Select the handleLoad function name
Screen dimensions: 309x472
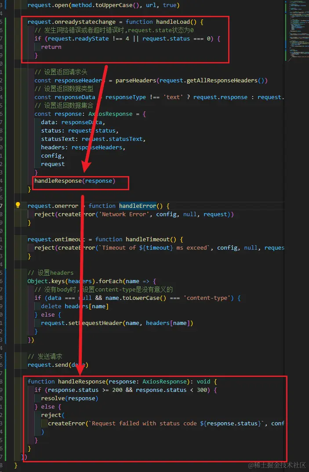pyautogui.click(x=173, y=22)
